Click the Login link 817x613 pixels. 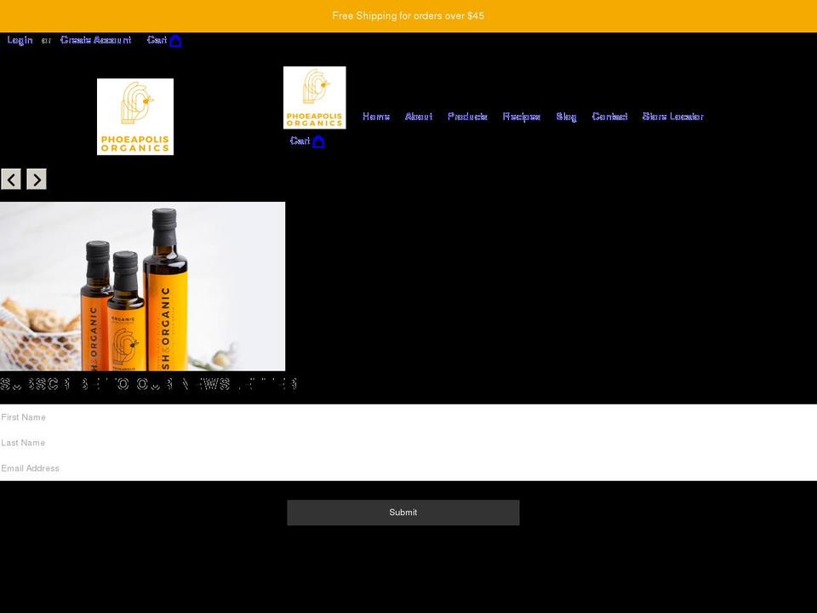click(x=20, y=40)
